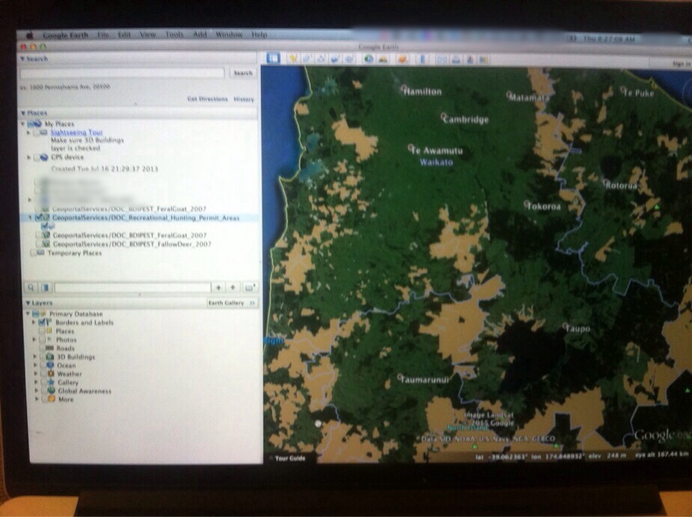
Task: Open the Sightseeing Tour link
Action: point(77,132)
